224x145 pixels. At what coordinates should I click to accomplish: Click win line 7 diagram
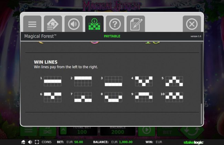83,97
